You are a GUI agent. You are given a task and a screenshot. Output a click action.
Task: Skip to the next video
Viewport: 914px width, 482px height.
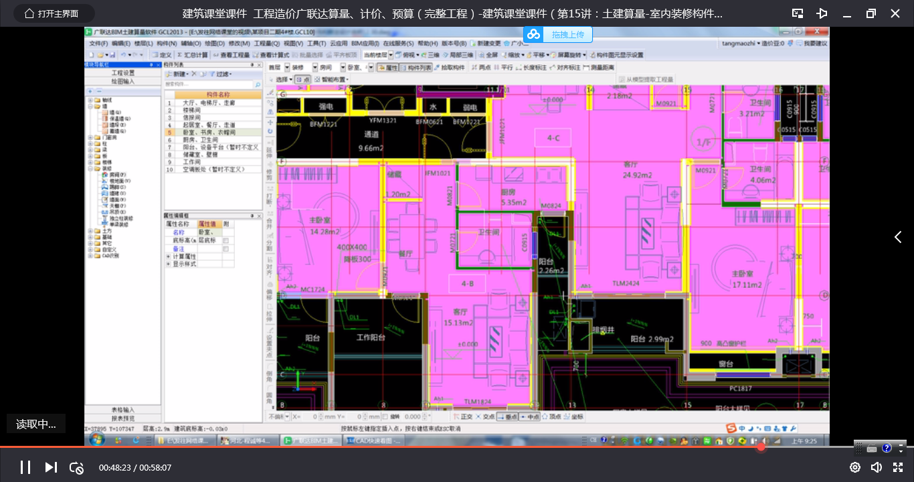[x=51, y=467]
